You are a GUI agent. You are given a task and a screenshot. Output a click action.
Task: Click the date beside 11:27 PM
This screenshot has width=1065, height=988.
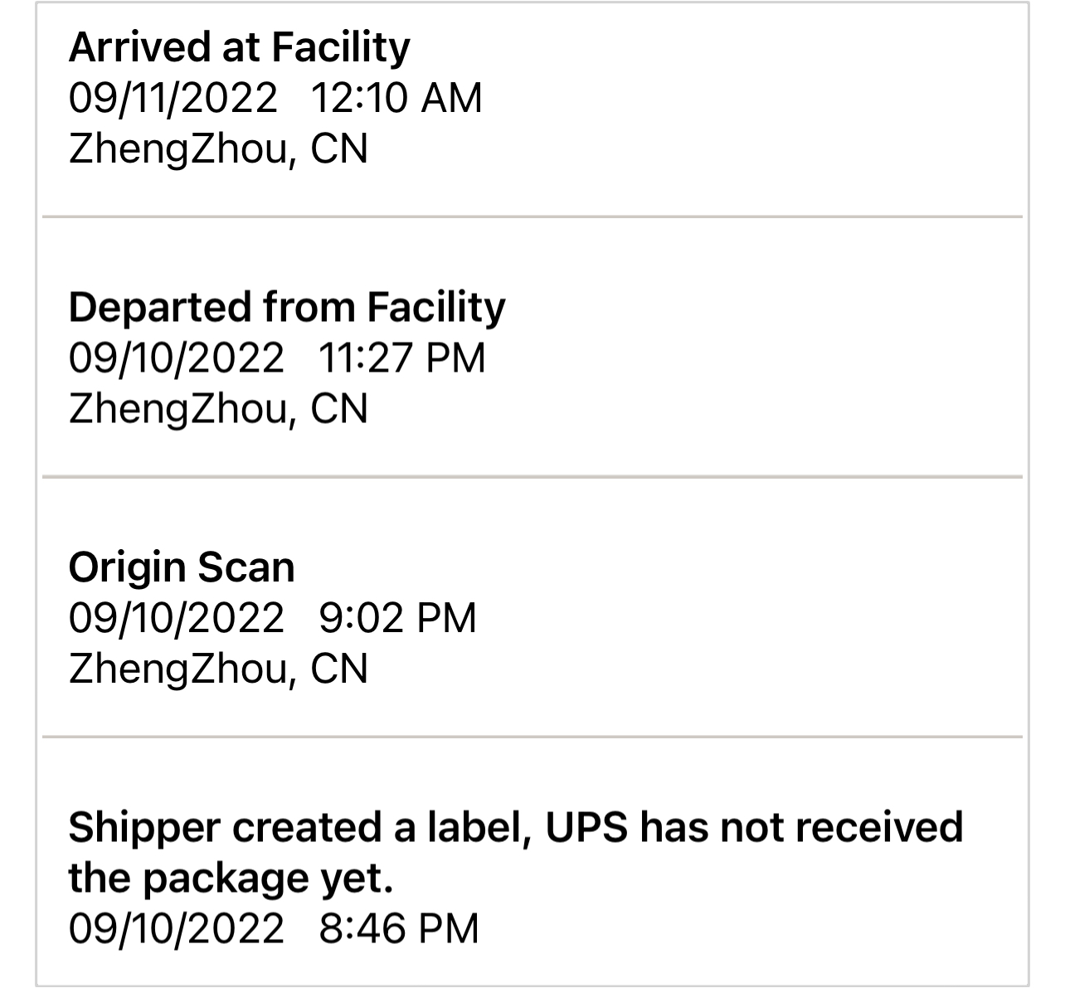click(x=176, y=358)
